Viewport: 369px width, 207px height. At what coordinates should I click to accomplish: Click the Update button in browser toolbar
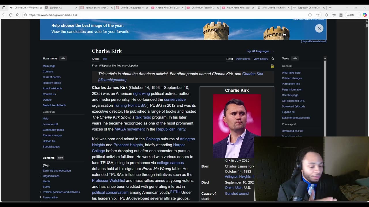point(350,15)
